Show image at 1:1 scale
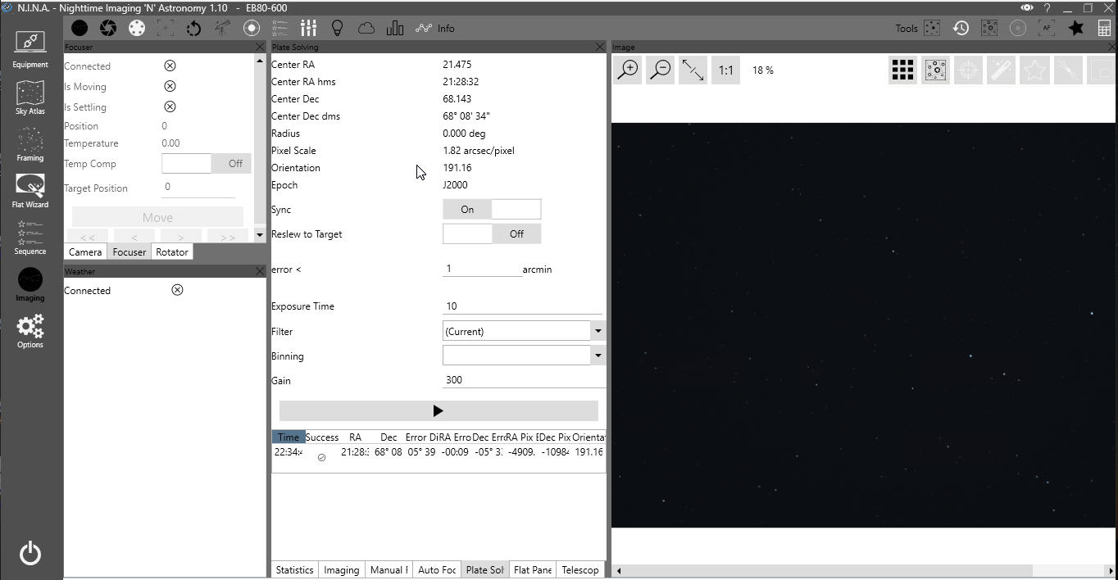The width and height of the screenshot is (1118, 580). (725, 70)
